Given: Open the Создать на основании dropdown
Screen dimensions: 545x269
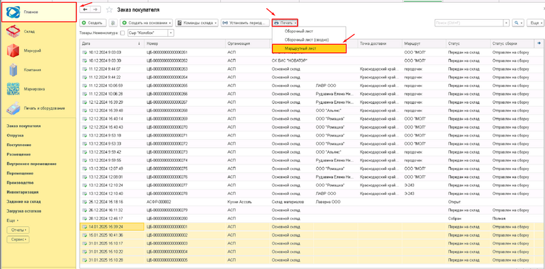Looking at the screenshot, I should 146,23.
